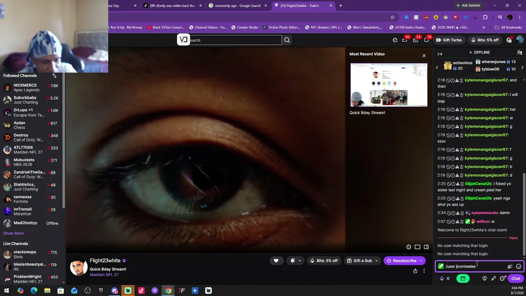Click kylemonangaiglazer67 username on 'and then' message
This screenshot has width=526, height=296.
coord(486,80)
